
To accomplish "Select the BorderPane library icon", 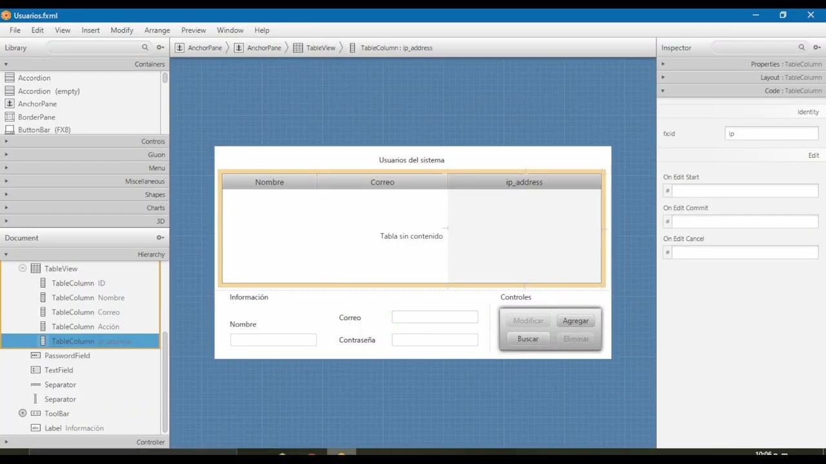I will tap(10, 117).
